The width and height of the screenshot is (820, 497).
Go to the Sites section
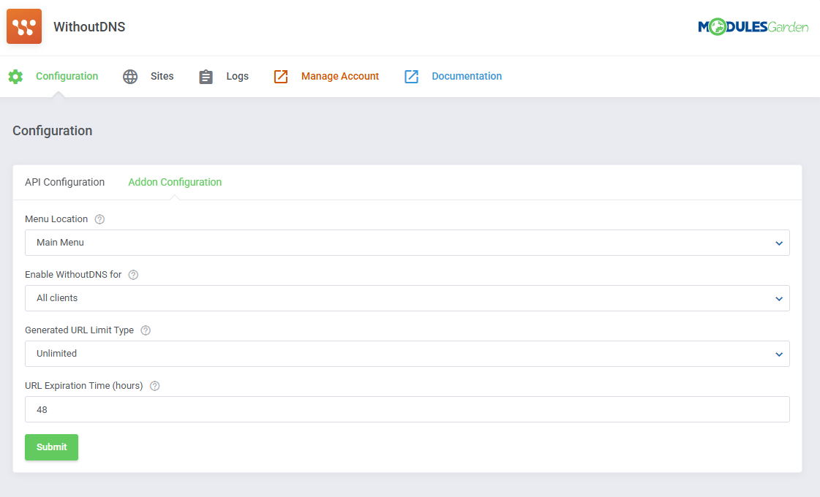point(162,76)
